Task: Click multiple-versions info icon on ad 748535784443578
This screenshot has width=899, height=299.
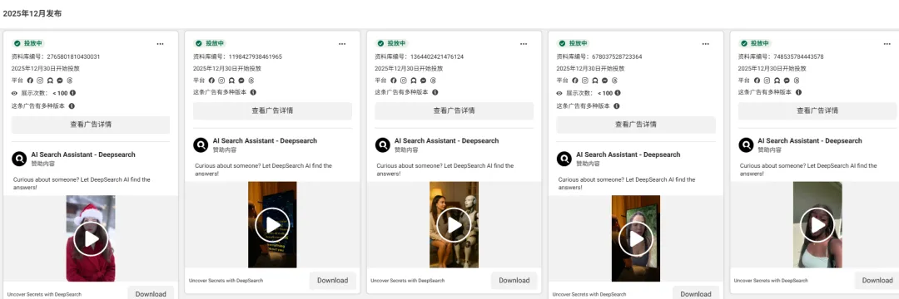Action: [798, 92]
